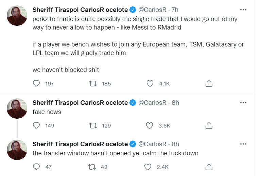Open more options on the first tweet
This screenshot has width=262, height=176.
(243, 10)
